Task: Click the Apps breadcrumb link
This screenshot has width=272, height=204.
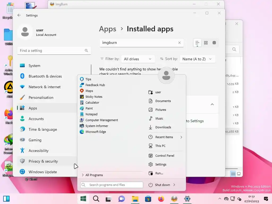Action: (x=108, y=29)
